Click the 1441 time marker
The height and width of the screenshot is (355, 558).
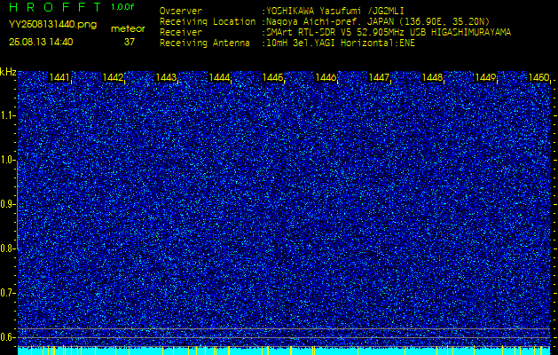(59, 77)
